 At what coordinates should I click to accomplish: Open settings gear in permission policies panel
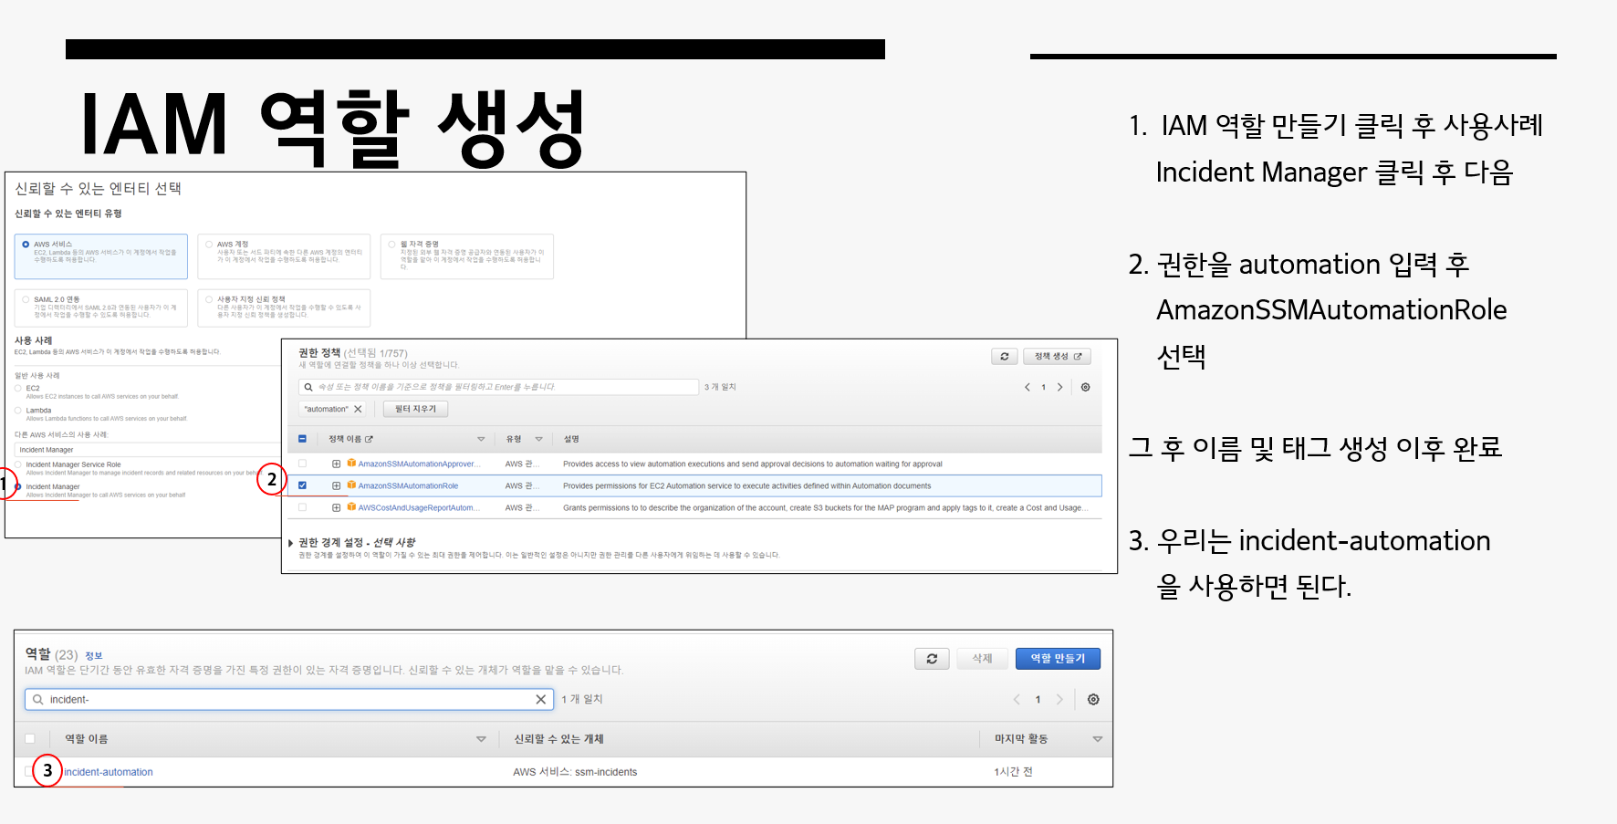click(x=1085, y=387)
